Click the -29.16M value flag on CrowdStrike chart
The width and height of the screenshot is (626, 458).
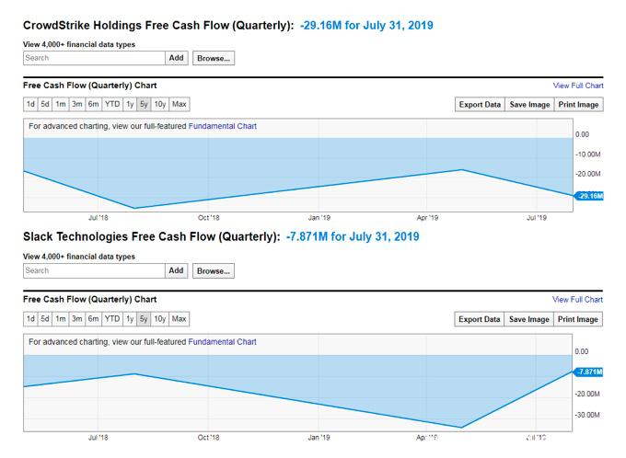pyautogui.click(x=589, y=196)
